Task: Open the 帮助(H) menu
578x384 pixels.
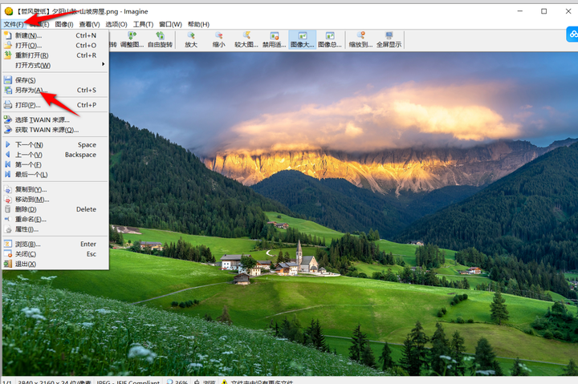Action: tap(199, 24)
